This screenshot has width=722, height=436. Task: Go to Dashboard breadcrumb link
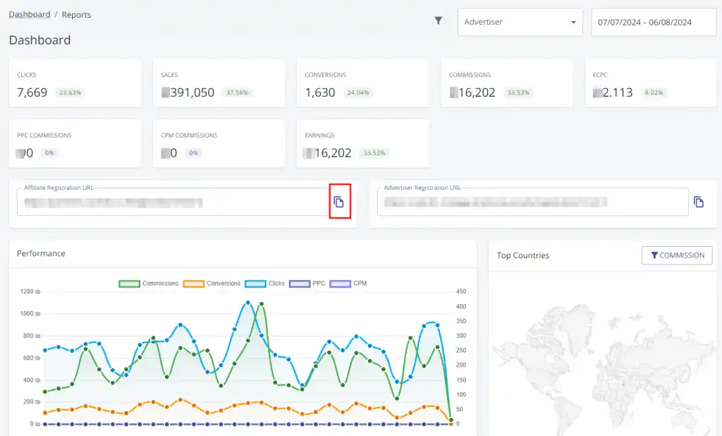(x=30, y=14)
